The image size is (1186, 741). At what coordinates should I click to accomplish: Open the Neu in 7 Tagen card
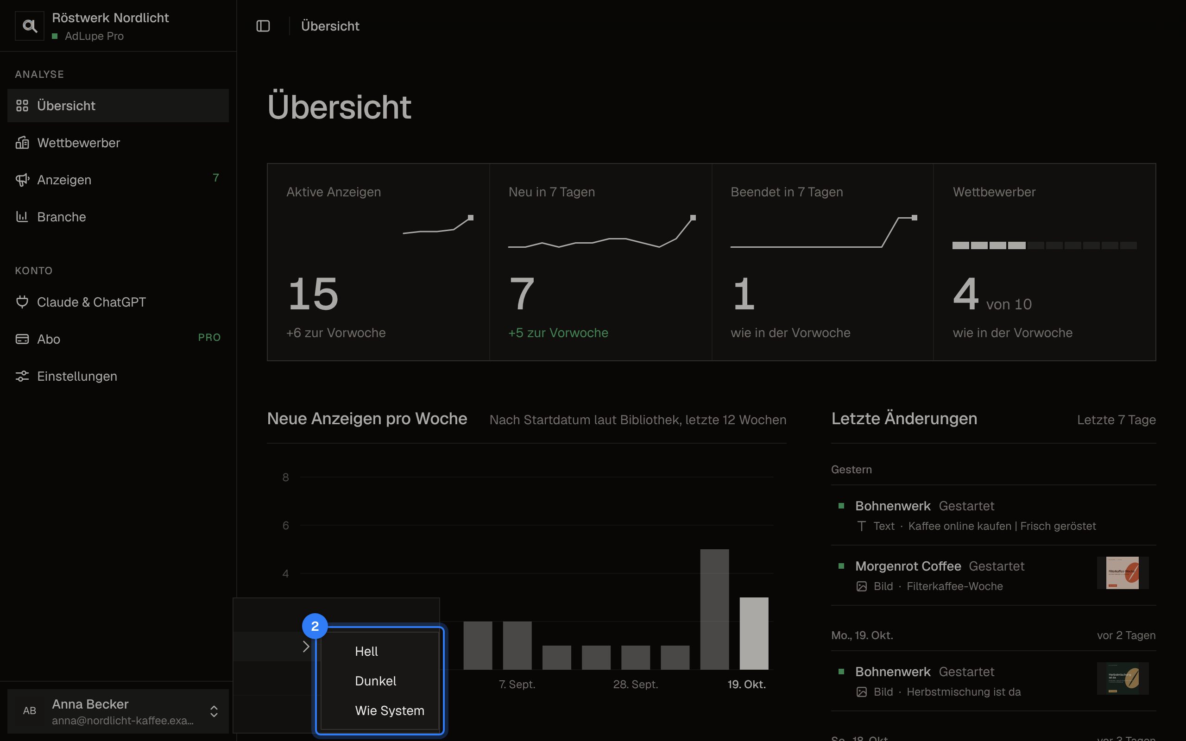coord(600,262)
